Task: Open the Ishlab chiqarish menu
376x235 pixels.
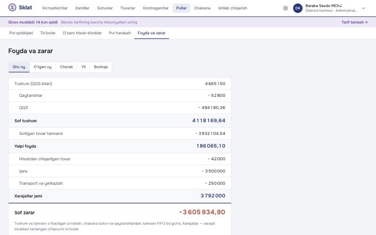Action: click(233, 8)
